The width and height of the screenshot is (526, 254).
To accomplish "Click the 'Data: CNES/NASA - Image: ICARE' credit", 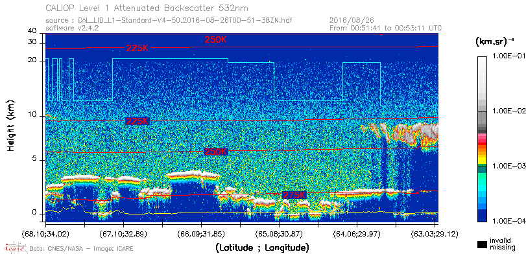I will tap(82, 249).
